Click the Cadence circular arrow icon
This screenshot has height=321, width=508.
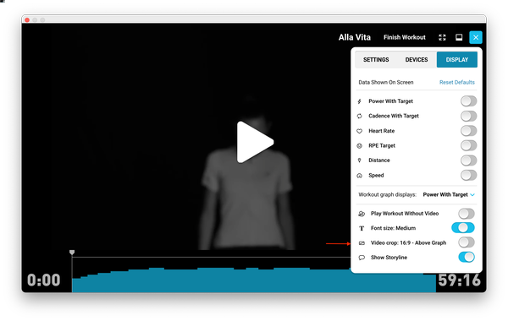point(359,116)
